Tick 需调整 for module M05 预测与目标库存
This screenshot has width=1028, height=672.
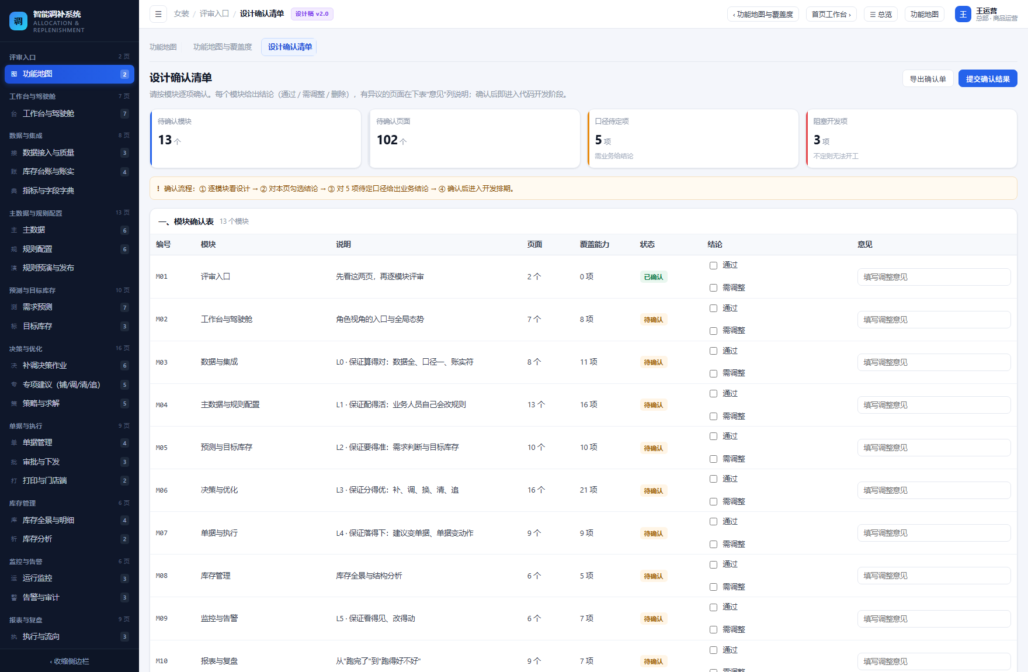(x=713, y=459)
